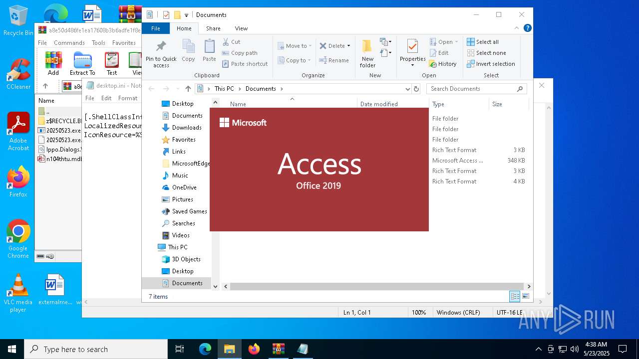This screenshot has width=639, height=359.
Task: Click Test icon in WinRAR toolbar
Action: click(112, 64)
